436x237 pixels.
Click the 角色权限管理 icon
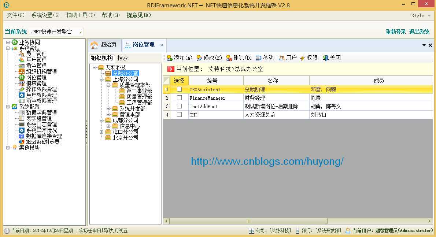pos(22,101)
